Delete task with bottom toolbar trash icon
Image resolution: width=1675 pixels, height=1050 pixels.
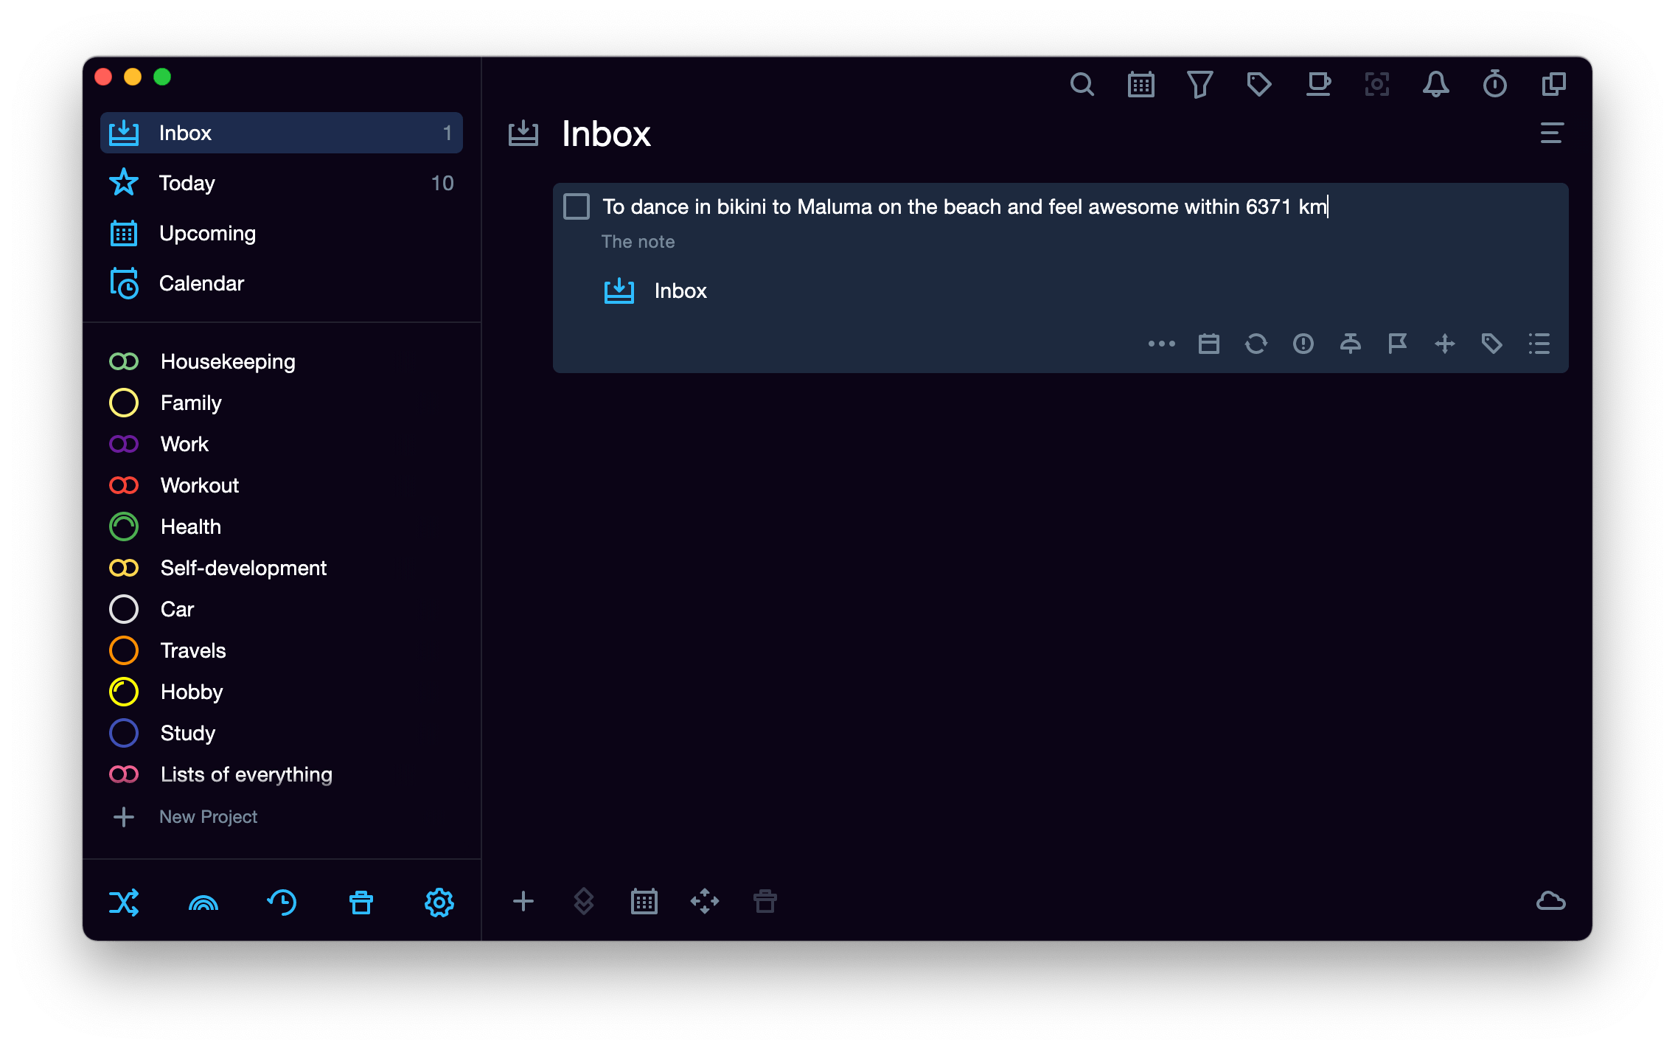tap(765, 901)
